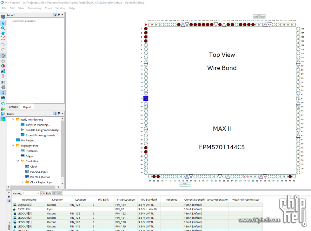Open the File menu

pyautogui.click(x=4, y=8)
